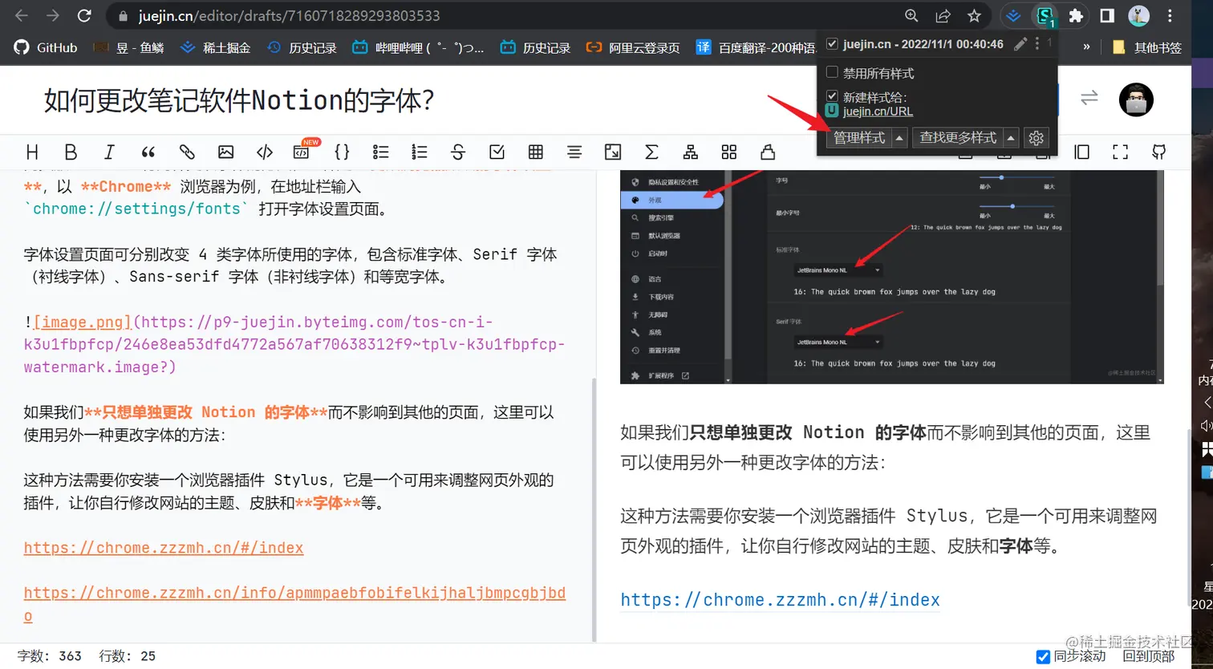The width and height of the screenshot is (1213, 669).
Task: Open the juejin.cn/URL link in popup
Action: tap(878, 111)
